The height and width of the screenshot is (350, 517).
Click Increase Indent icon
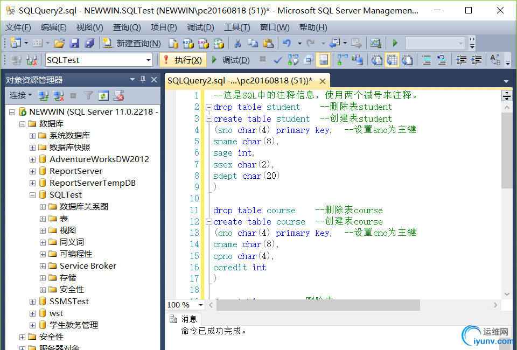[x=476, y=60]
